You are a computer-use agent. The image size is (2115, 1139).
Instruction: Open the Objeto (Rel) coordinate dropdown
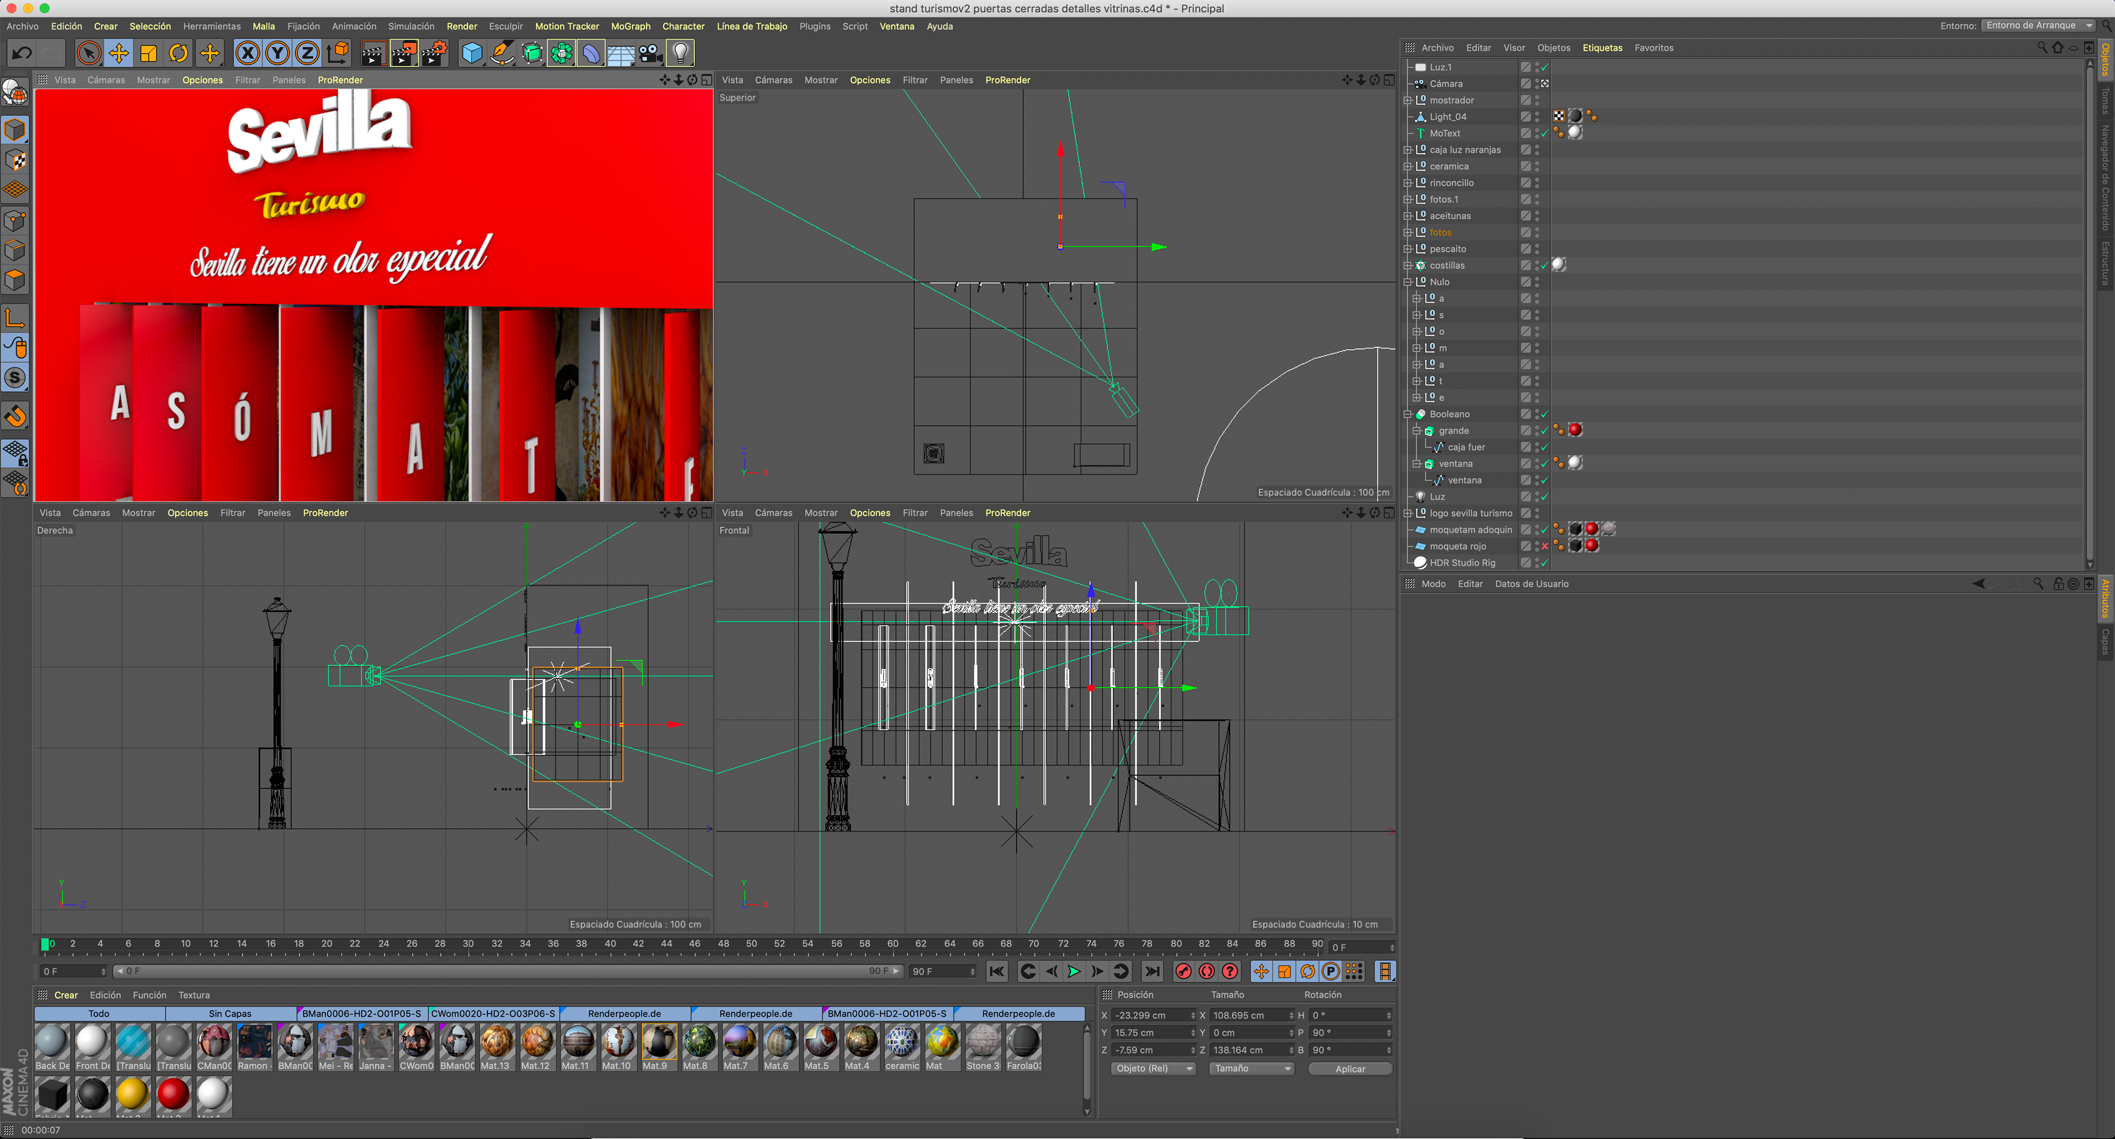point(1153,1069)
